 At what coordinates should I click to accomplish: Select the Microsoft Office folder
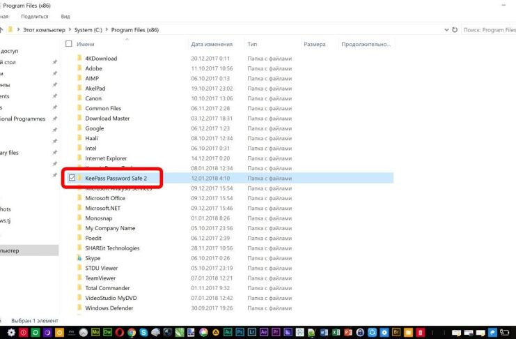(105, 198)
